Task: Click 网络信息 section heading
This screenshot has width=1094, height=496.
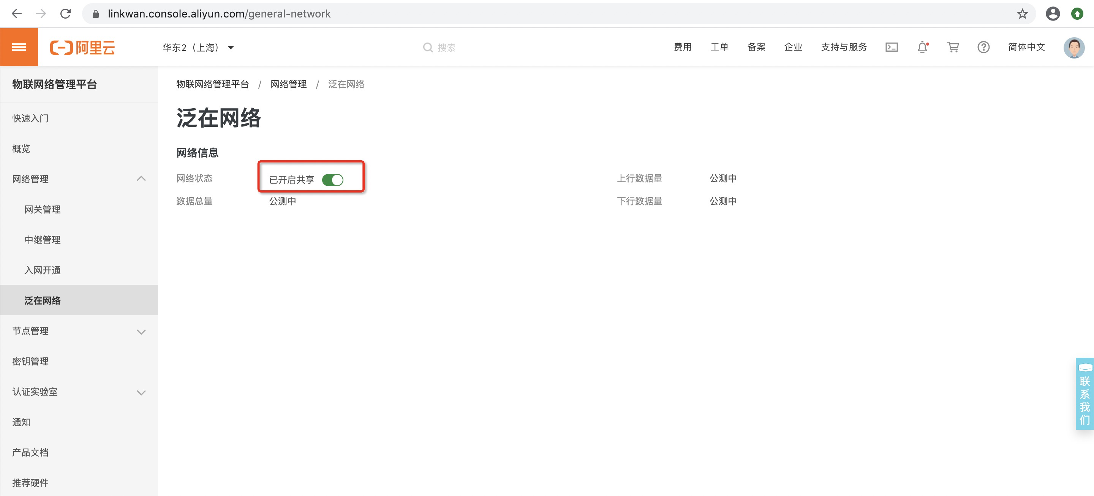Action: pyautogui.click(x=197, y=153)
